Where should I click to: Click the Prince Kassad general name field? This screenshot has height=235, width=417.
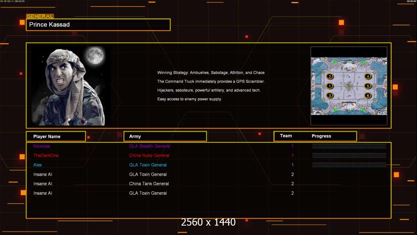(x=98, y=25)
